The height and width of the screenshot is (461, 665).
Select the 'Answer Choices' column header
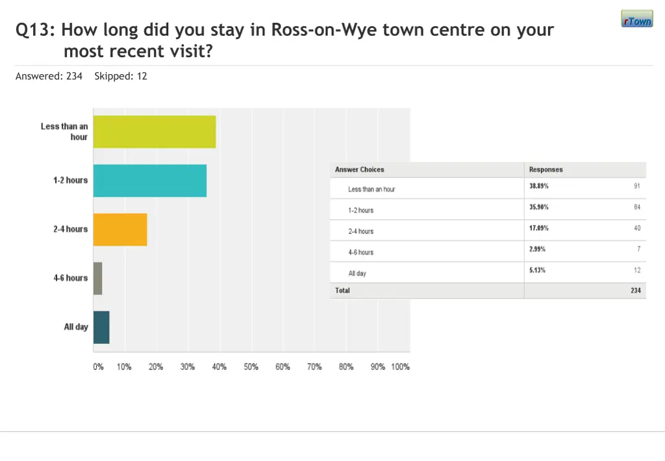pos(360,170)
